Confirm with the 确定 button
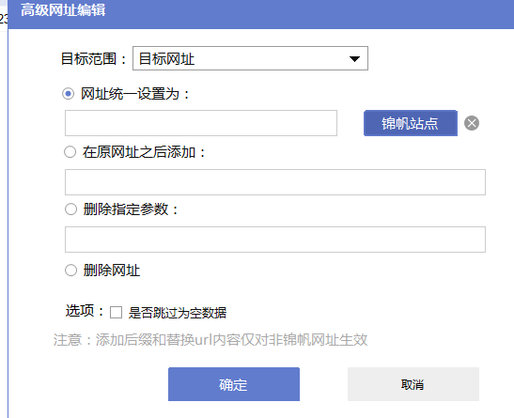514x418 pixels. pyautogui.click(x=234, y=384)
